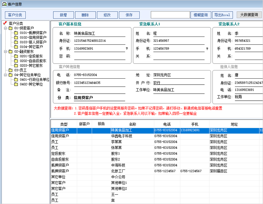Click the 保存 button
The image size is (263, 204).
(x=129, y=15)
